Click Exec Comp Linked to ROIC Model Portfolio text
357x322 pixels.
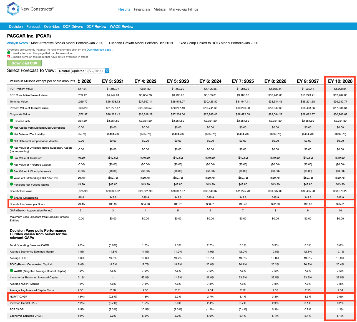pos(218,43)
